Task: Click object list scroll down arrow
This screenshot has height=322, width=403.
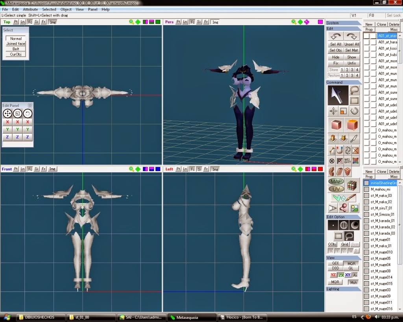Action: (x=400, y=162)
